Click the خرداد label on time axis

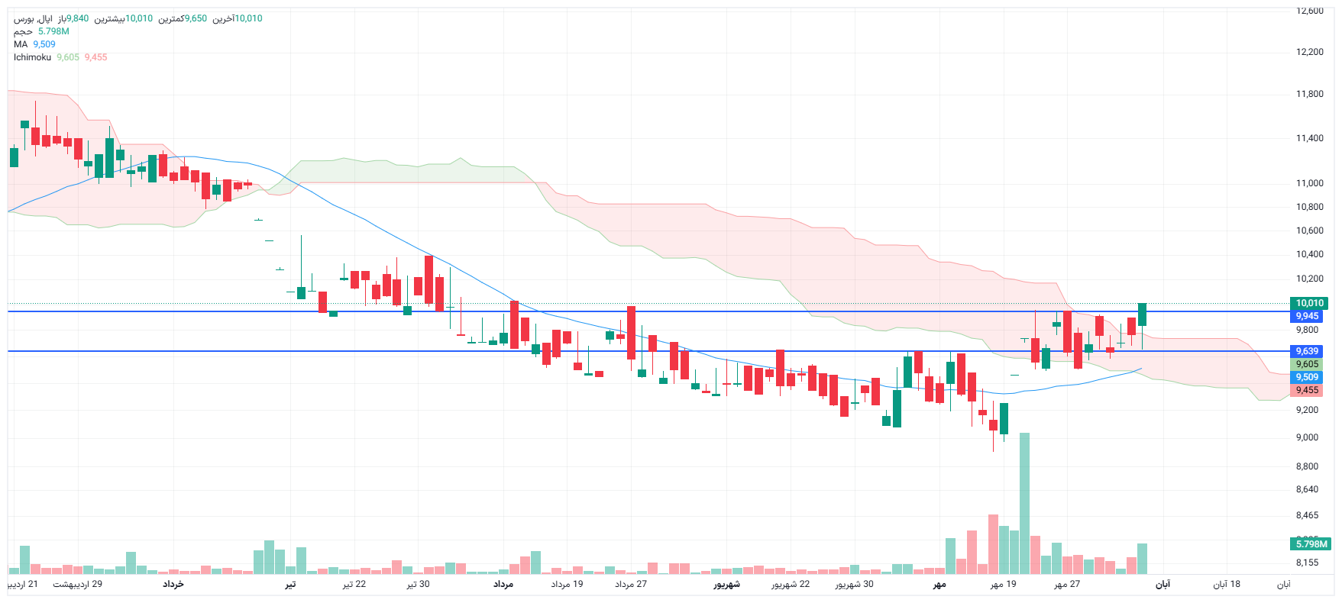tap(173, 584)
